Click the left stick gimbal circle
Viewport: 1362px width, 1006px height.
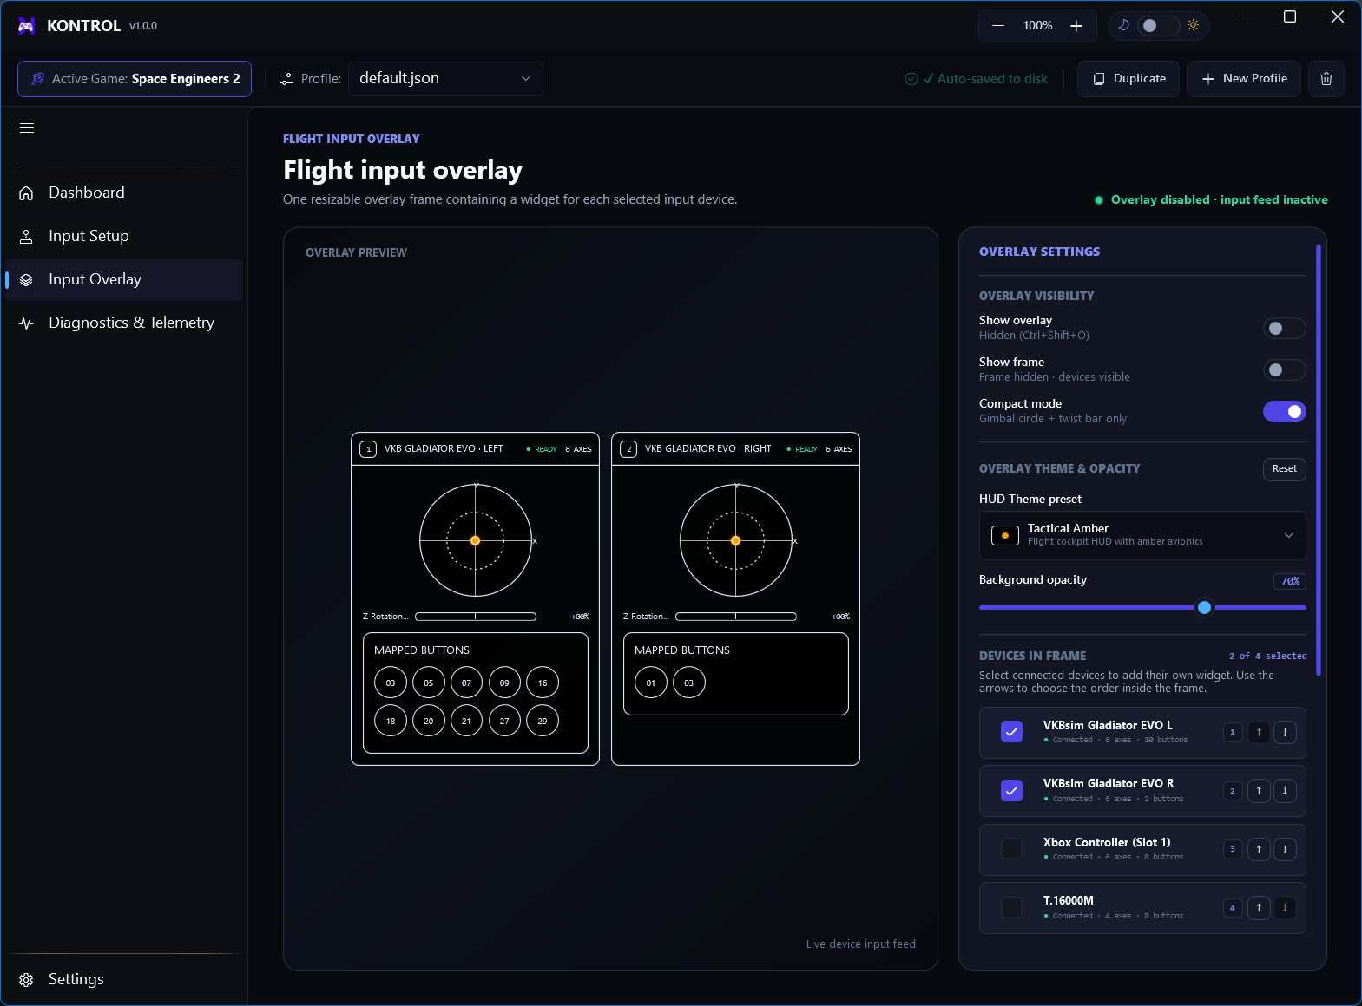click(x=476, y=540)
